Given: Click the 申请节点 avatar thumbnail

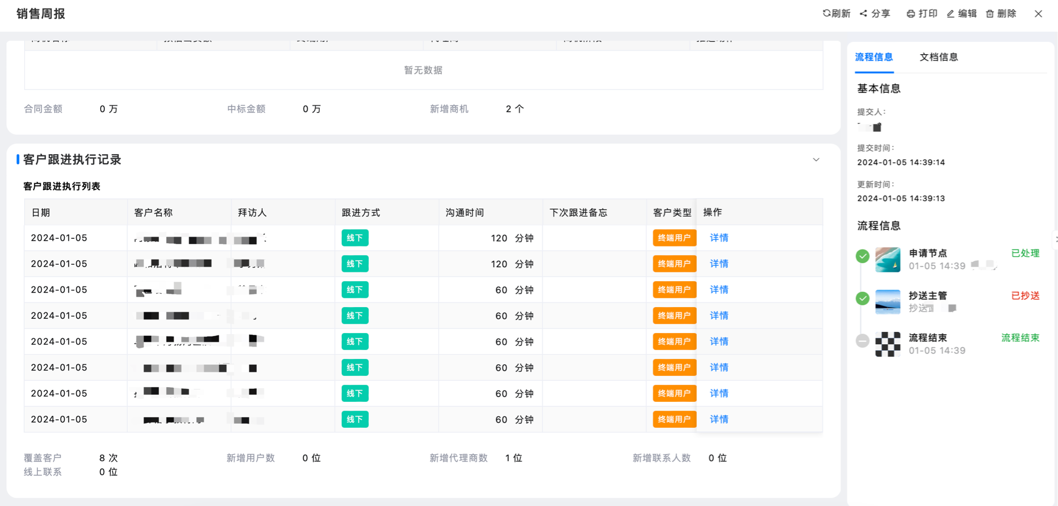Looking at the screenshot, I should pyautogui.click(x=887, y=259).
